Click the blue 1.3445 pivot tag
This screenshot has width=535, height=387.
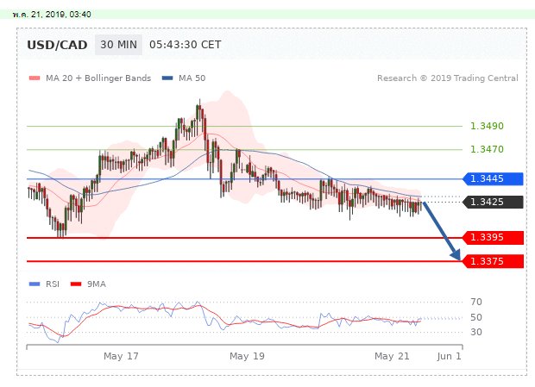coord(493,178)
